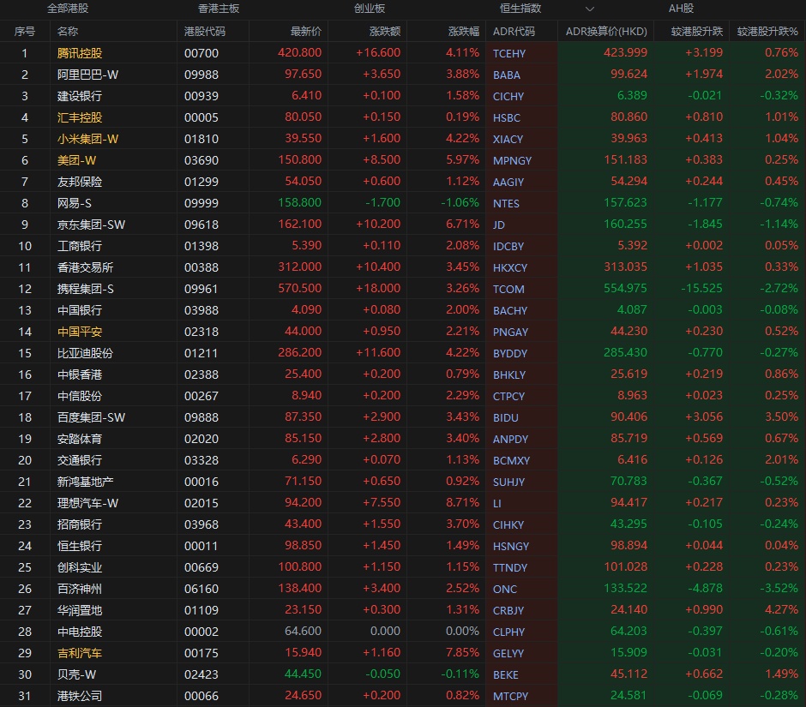
Task: Click the 中银香港 stock name
Action: click(x=80, y=374)
